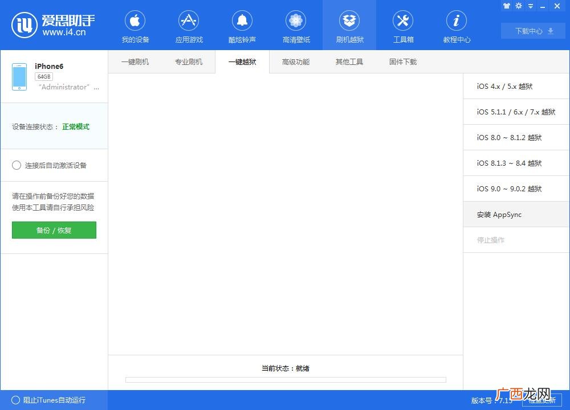570x410 pixels.
Task: Switch to 一键刷机 tab
Action: point(135,61)
